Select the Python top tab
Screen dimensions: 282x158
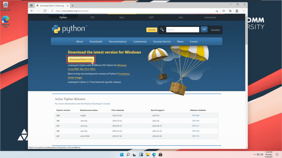pyautogui.click(x=63, y=17)
